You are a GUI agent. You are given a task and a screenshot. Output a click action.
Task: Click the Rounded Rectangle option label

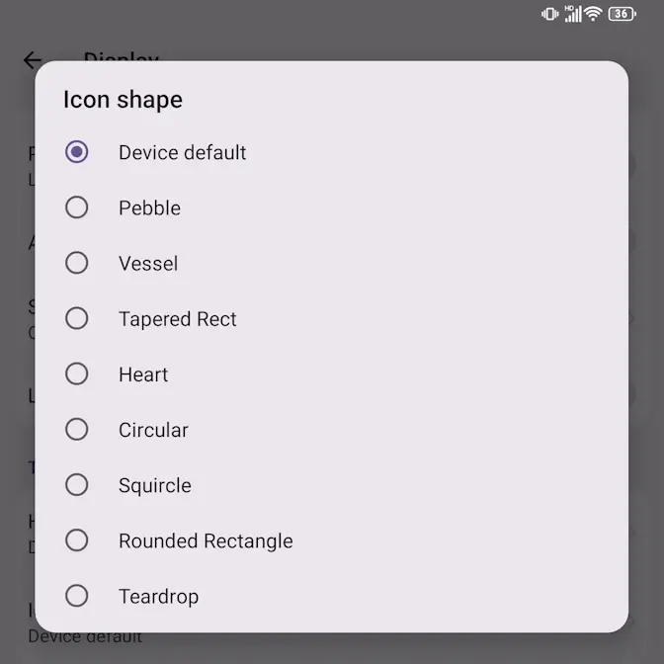click(x=206, y=541)
